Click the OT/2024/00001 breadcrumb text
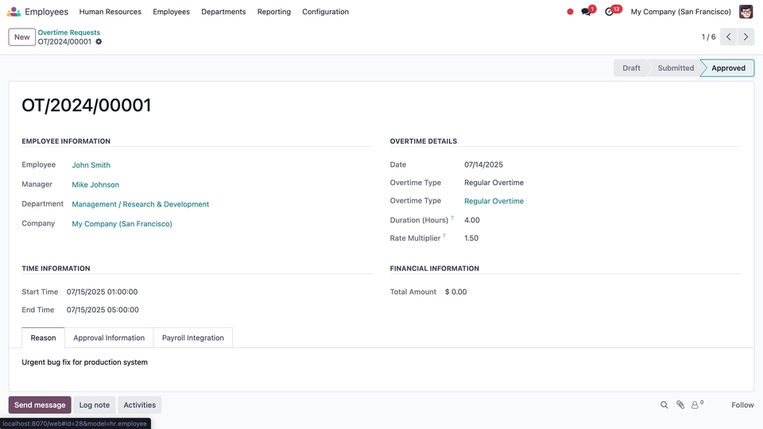 pyautogui.click(x=64, y=42)
